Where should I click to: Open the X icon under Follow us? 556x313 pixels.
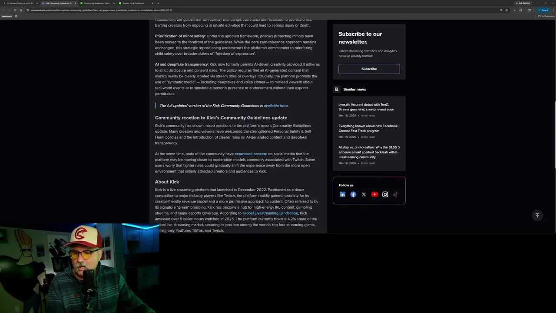364,194
